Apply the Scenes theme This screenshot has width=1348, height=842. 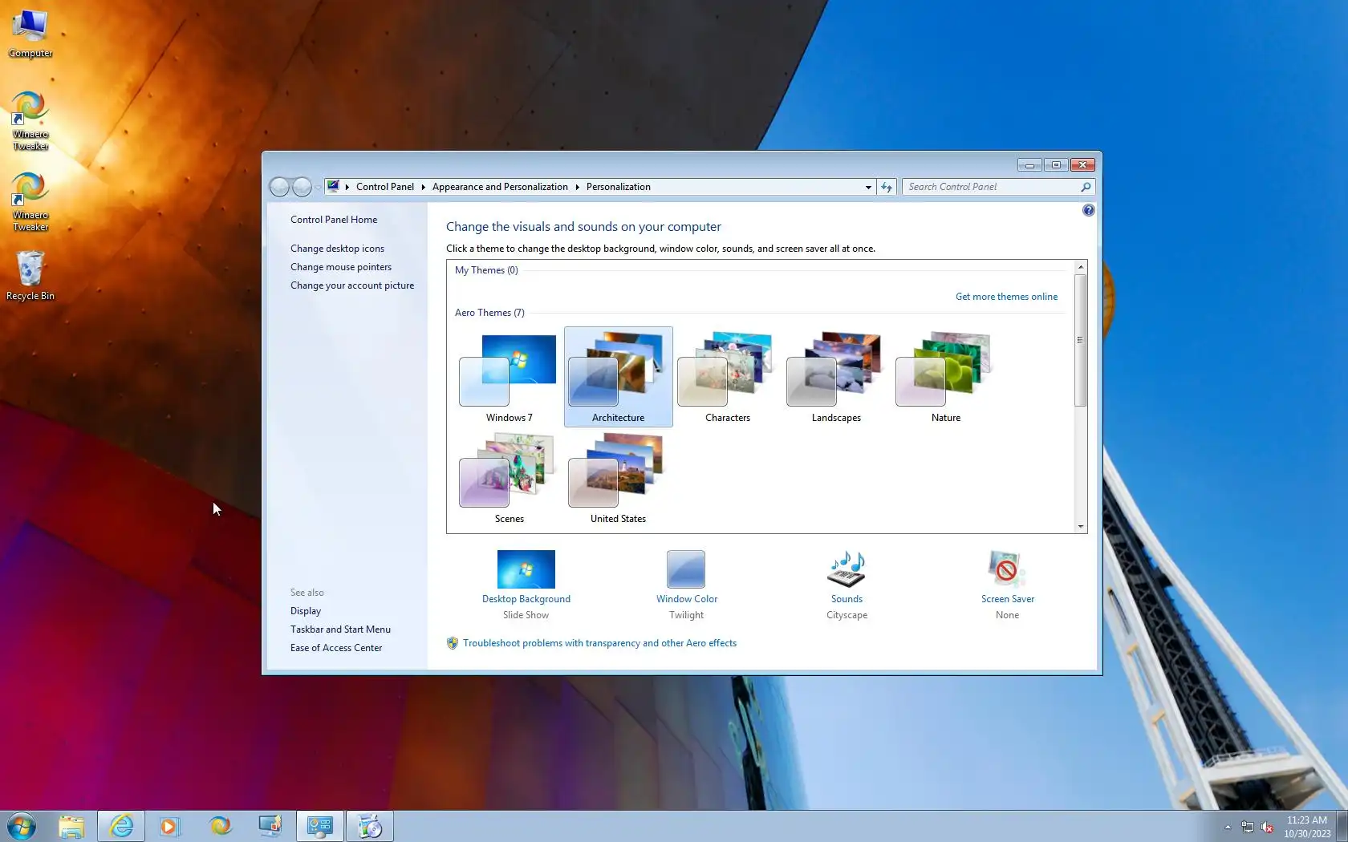pyautogui.click(x=509, y=478)
